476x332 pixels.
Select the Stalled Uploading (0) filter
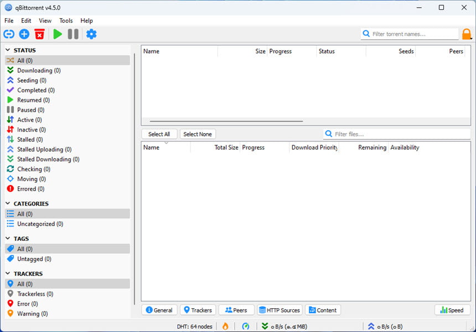[x=68, y=149]
